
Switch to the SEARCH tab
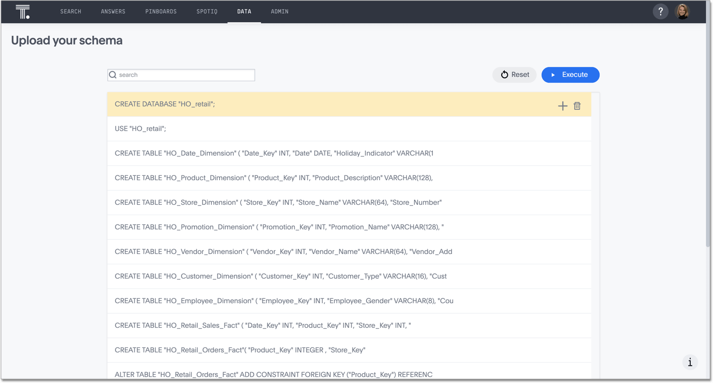pos(70,11)
